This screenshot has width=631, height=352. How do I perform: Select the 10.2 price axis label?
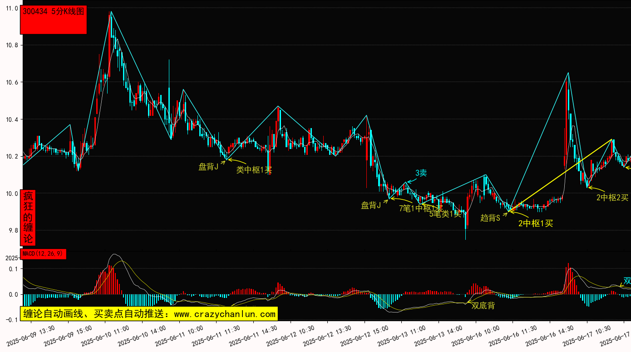(11, 156)
